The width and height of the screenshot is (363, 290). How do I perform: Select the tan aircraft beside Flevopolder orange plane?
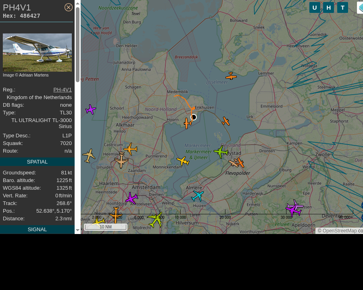click(233, 163)
